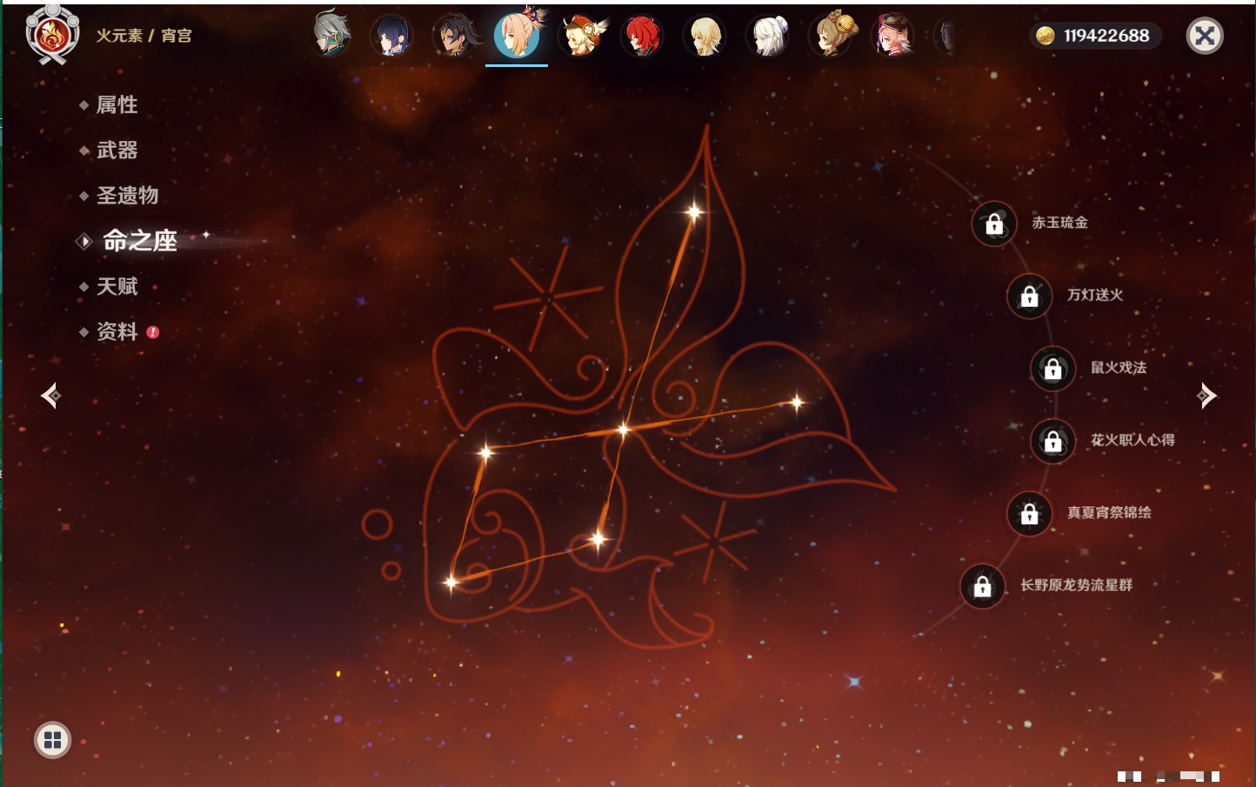Screen dimensions: 1256x787
Task: Click the rightmost star of the constellation
Action: point(797,402)
